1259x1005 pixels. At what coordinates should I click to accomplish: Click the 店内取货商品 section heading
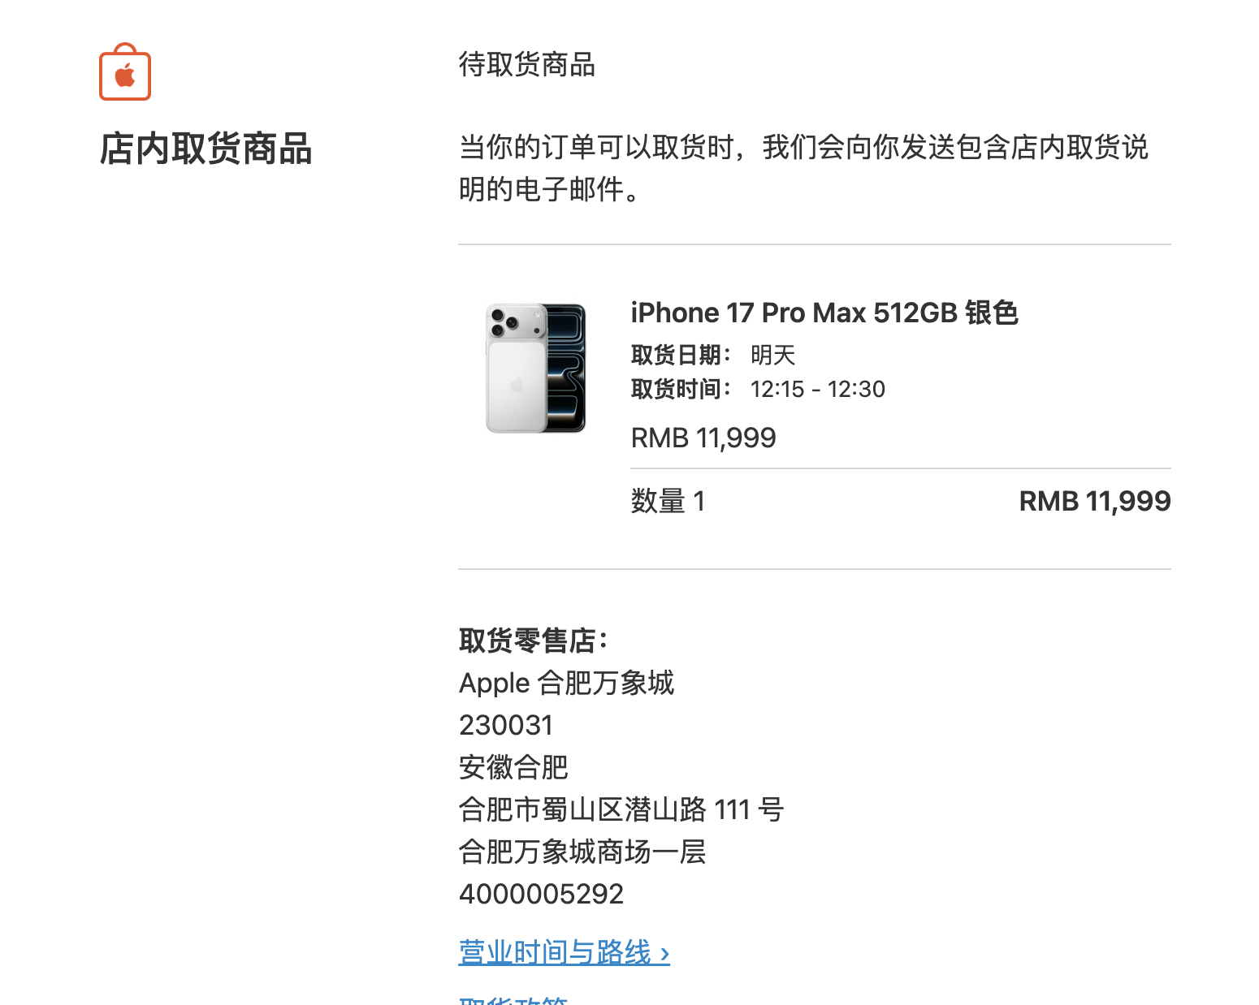point(206,149)
